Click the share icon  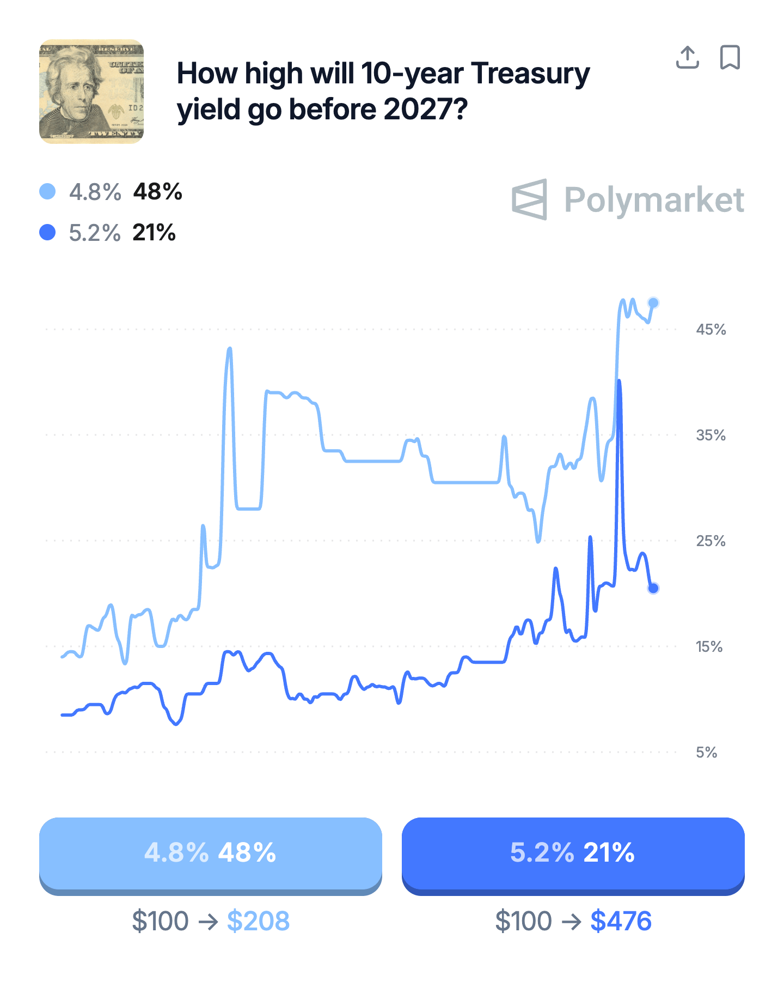(687, 57)
